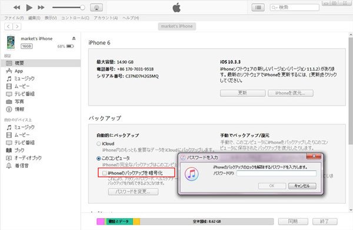The width and height of the screenshot is (353, 230).
Task: Click the iTunes music note icon in dialog
Action: (x=192, y=174)
